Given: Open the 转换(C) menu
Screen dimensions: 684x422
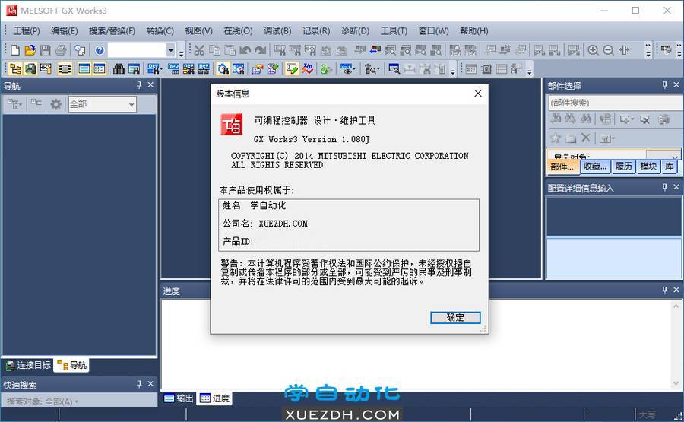Looking at the screenshot, I should click(160, 31).
